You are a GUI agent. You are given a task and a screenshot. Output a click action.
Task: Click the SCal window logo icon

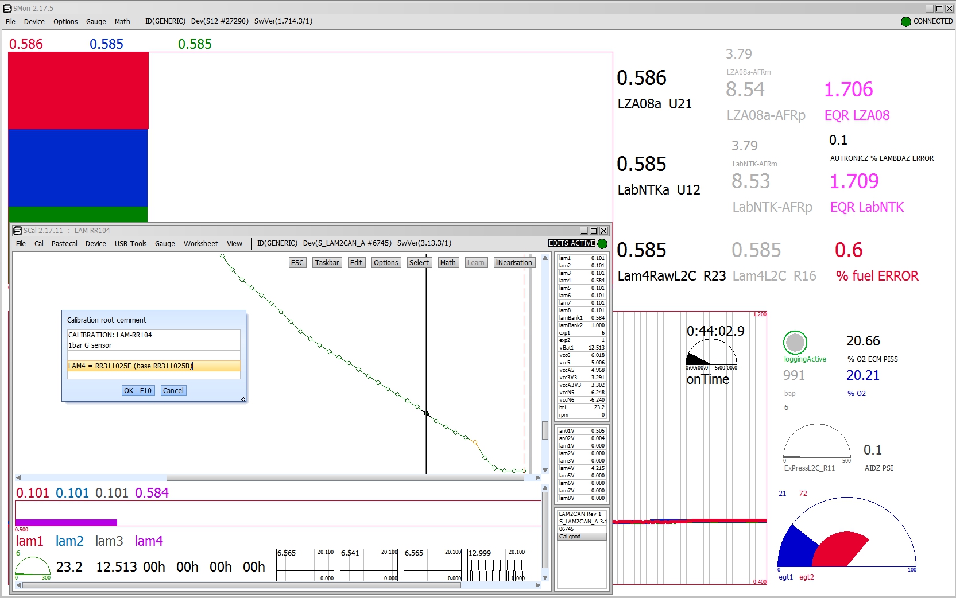click(x=18, y=231)
